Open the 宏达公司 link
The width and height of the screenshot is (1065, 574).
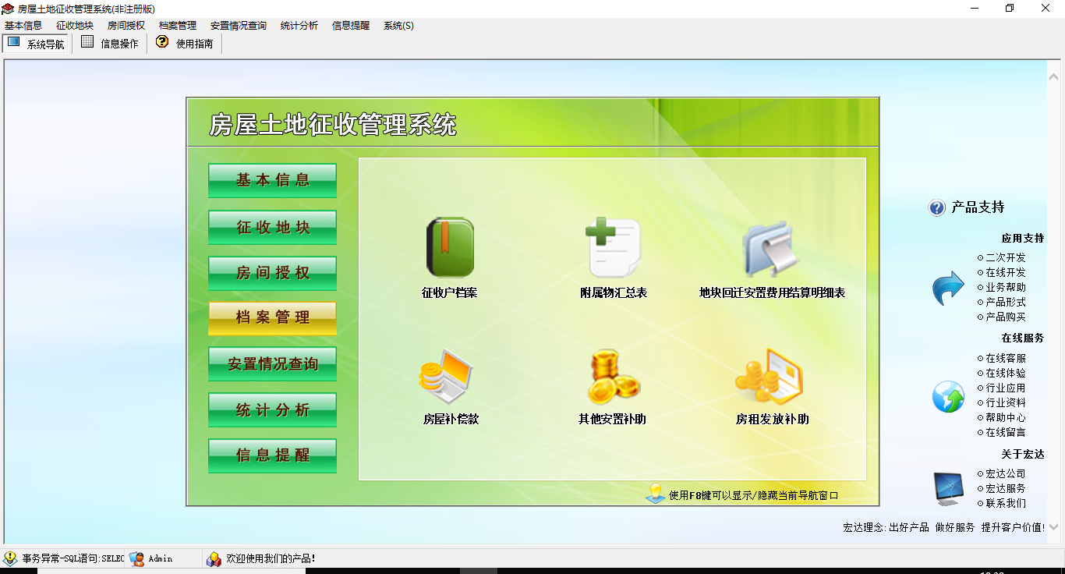[1006, 473]
